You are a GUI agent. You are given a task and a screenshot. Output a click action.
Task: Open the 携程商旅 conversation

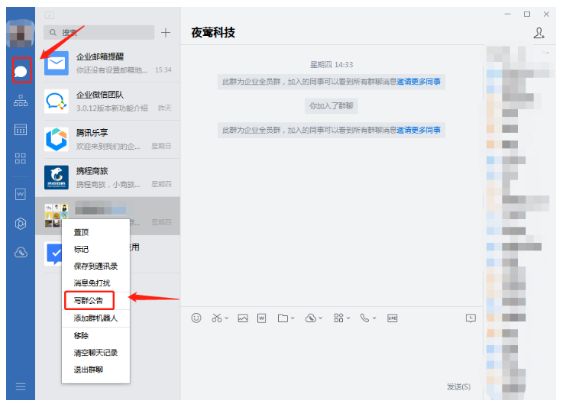coord(108,177)
